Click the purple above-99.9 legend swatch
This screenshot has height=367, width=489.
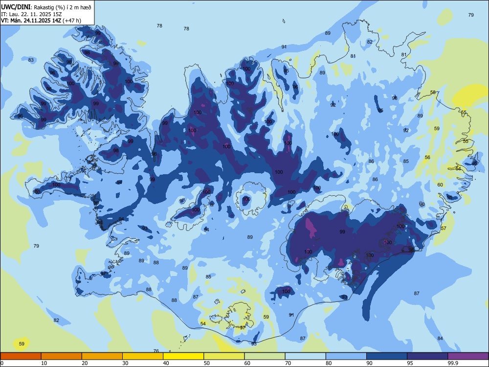point(468,356)
